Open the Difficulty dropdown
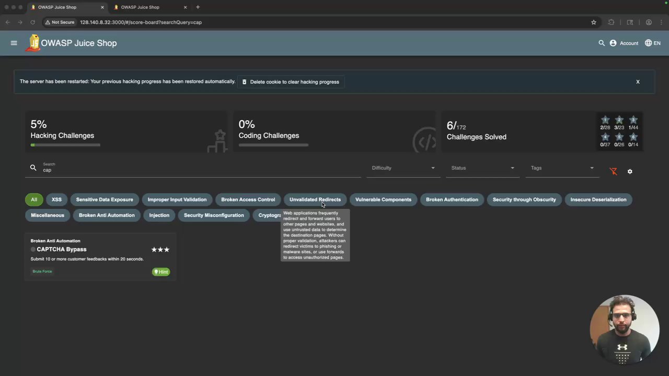669x376 pixels. [x=403, y=168]
